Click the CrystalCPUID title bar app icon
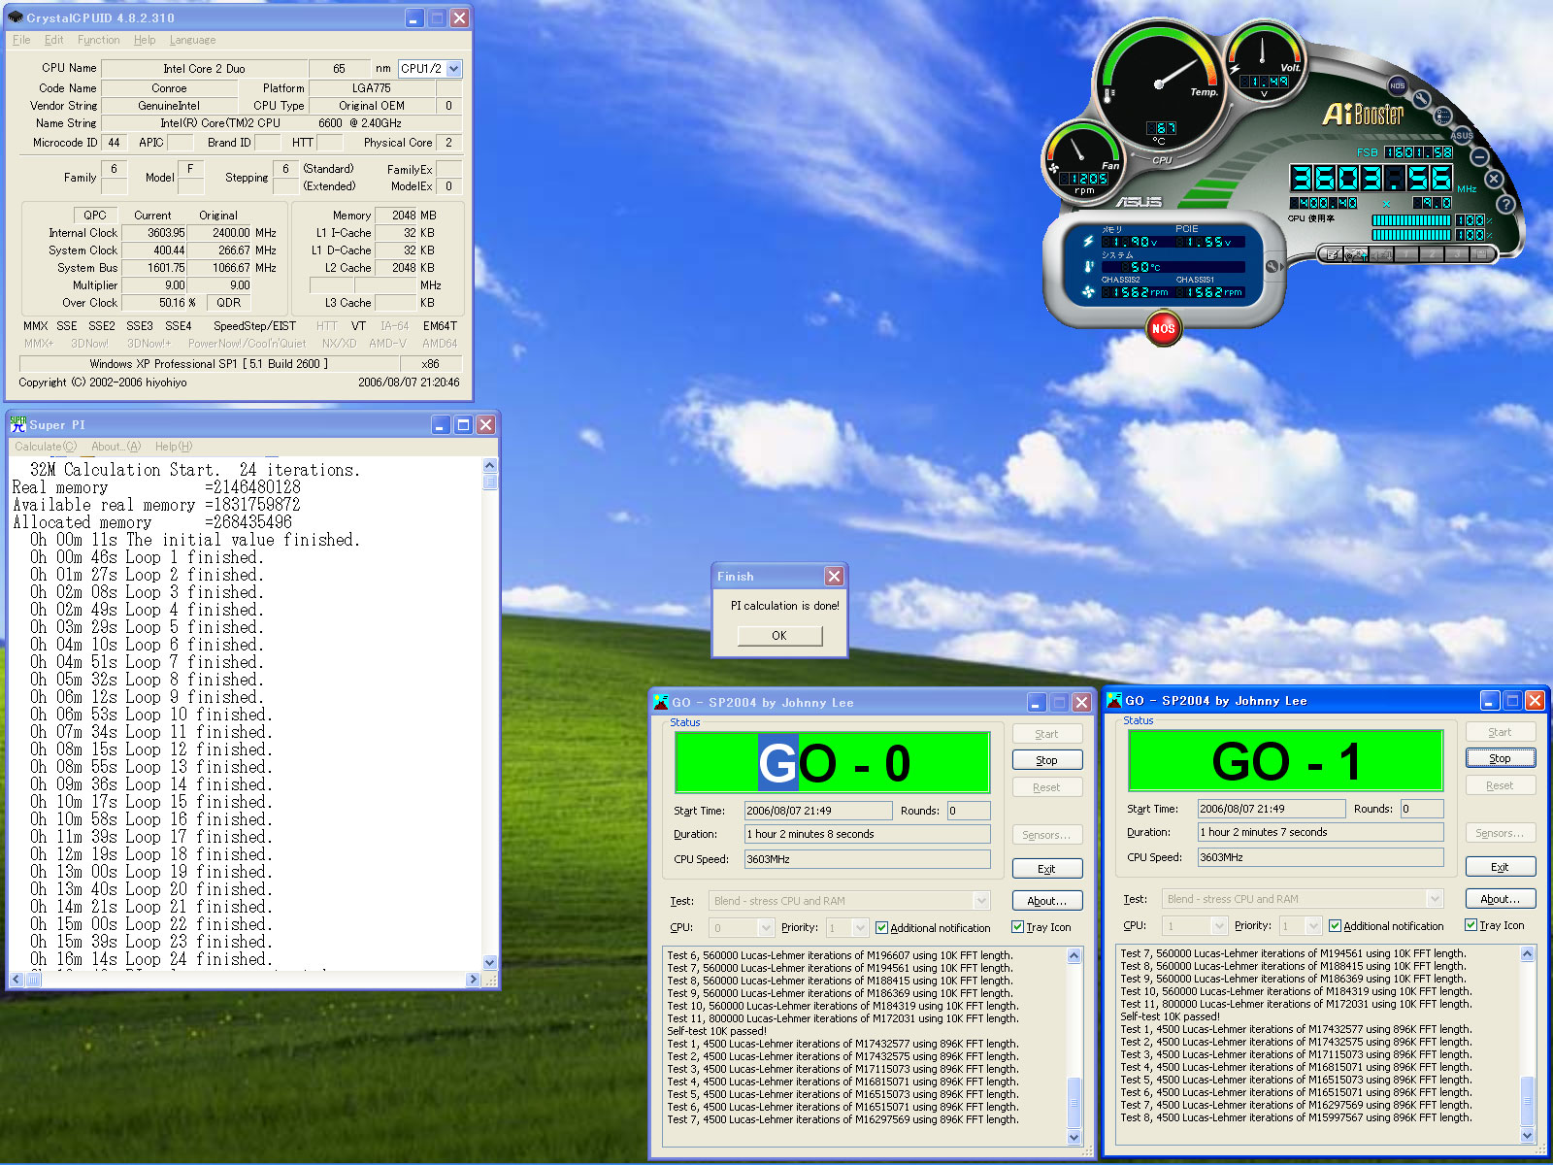Image resolution: width=1553 pixels, height=1165 pixels. tap(16, 17)
